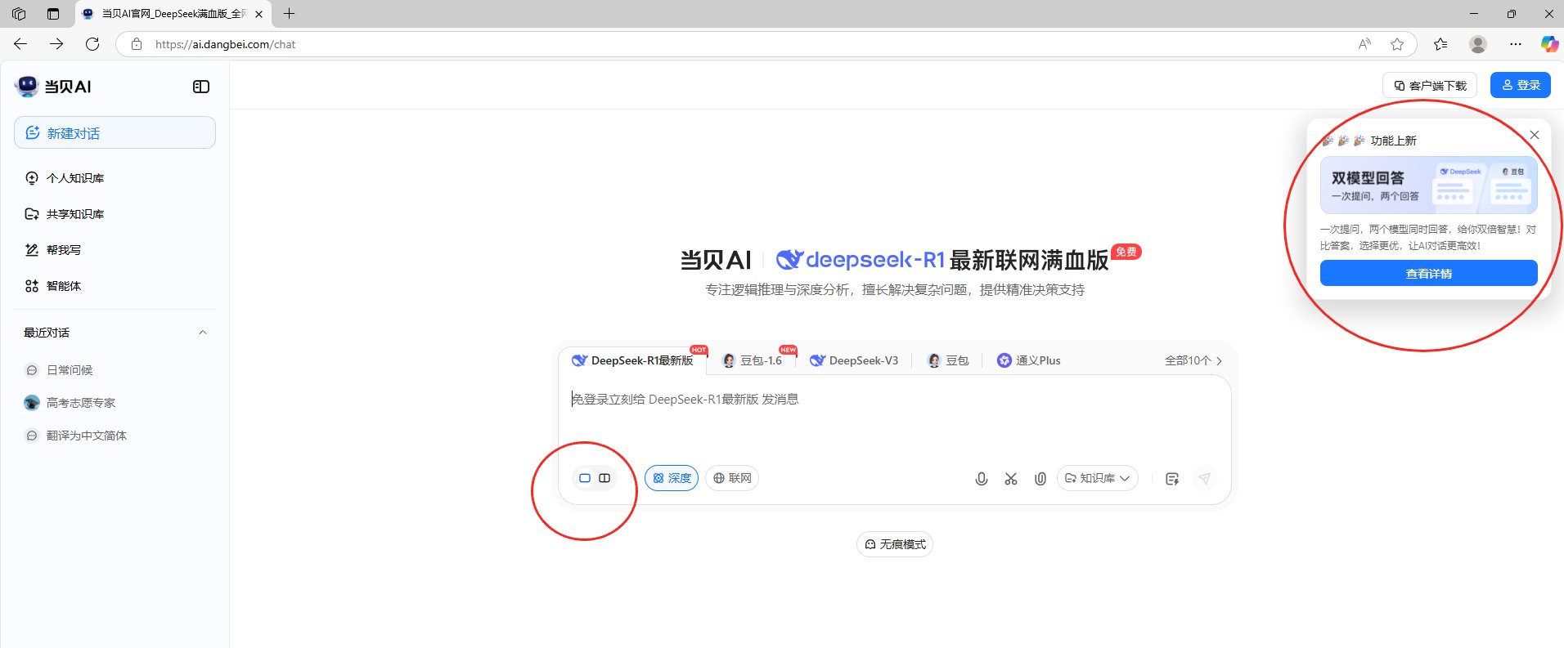The image size is (1564, 648).
Task: Toggle 联网 web search mode
Action: tap(732, 478)
